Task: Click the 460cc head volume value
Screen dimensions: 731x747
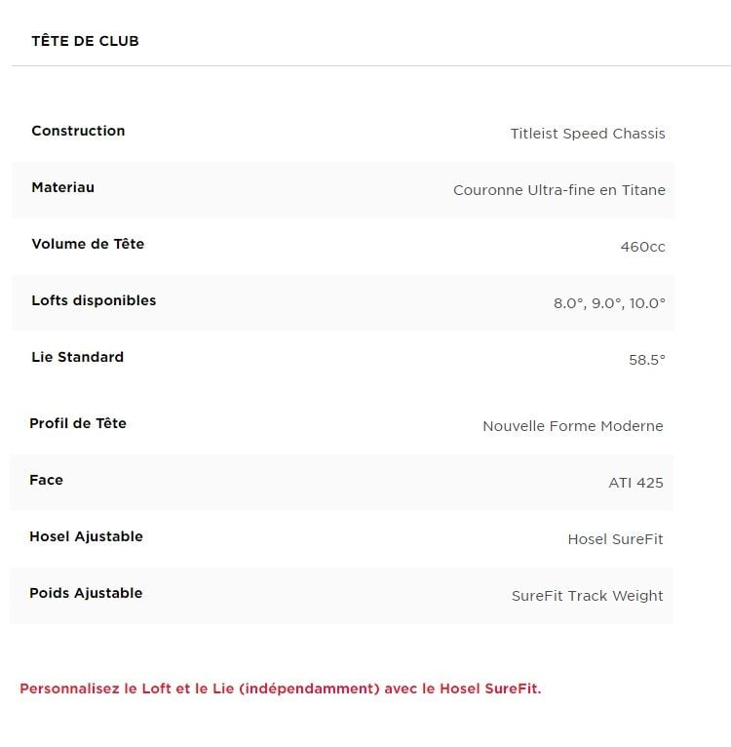Action: click(x=642, y=247)
